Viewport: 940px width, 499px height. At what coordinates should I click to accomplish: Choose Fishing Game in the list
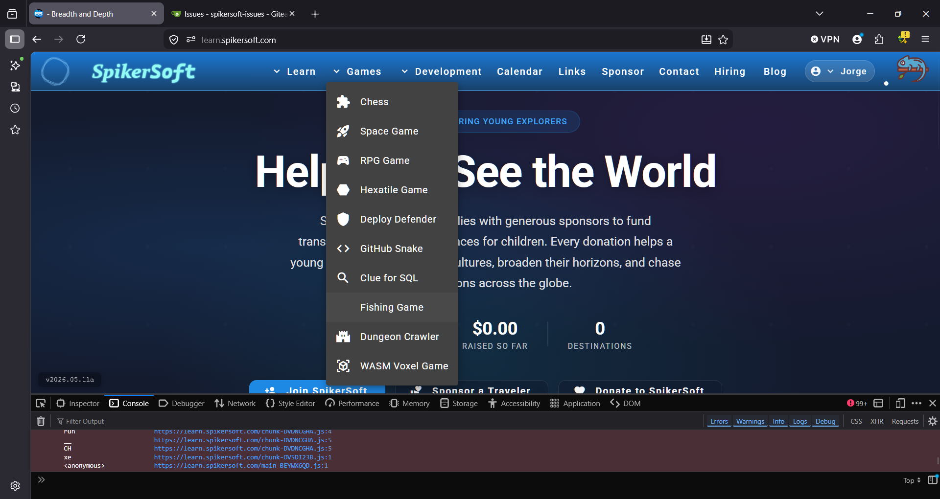tap(392, 307)
